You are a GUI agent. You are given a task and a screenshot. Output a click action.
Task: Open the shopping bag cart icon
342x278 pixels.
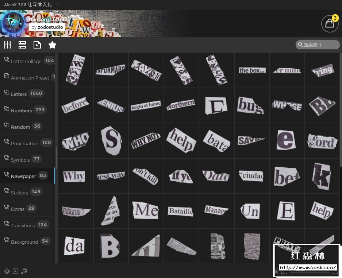330,24
